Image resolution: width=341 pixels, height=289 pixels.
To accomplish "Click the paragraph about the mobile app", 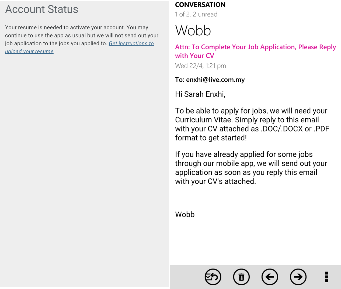I will click(251, 168).
